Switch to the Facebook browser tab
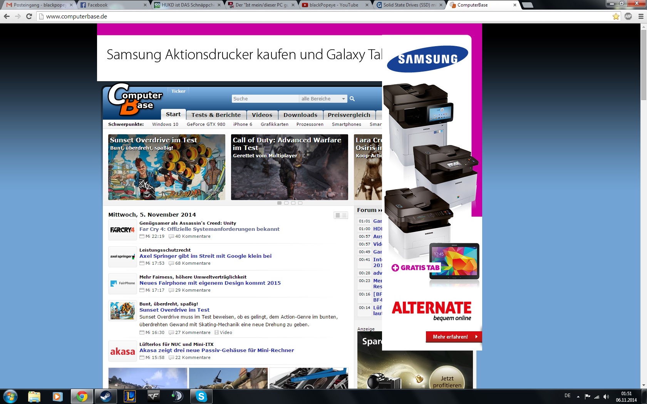Image resolution: width=647 pixels, height=404 pixels. 112,5
